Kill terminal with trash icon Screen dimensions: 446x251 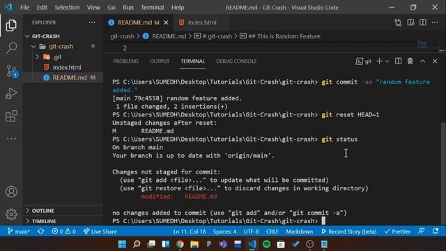tap(410, 61)
